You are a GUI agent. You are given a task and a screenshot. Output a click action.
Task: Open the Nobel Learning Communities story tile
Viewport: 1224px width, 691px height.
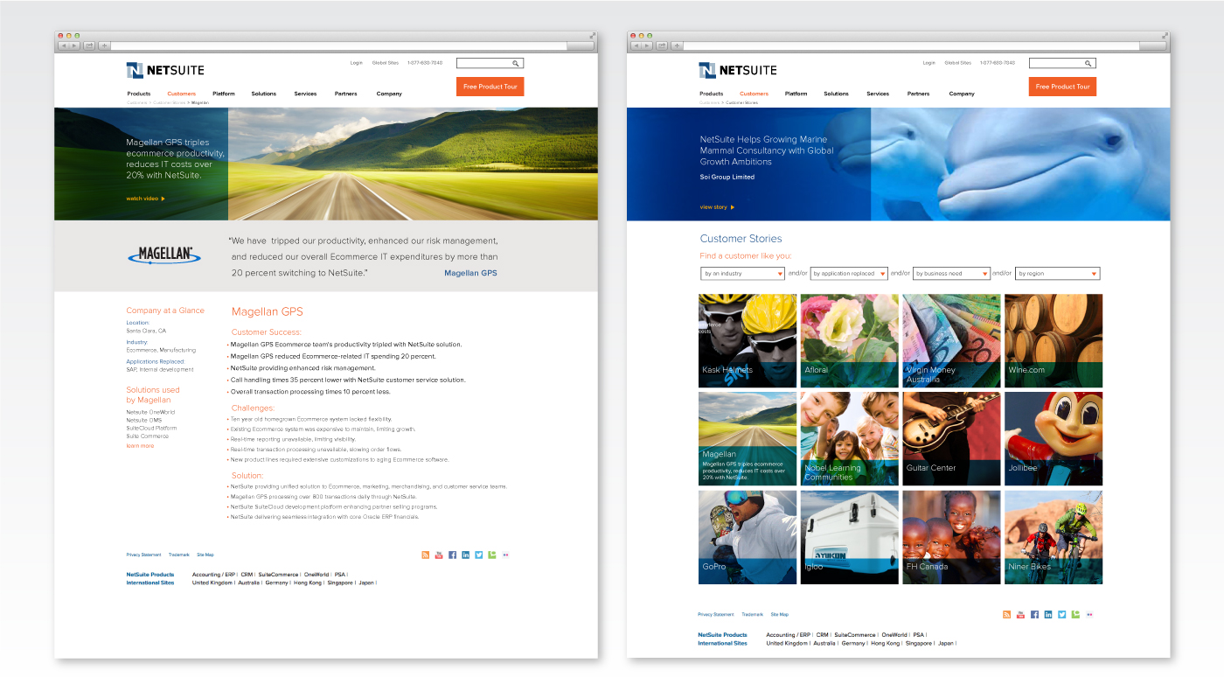point(850,438)
